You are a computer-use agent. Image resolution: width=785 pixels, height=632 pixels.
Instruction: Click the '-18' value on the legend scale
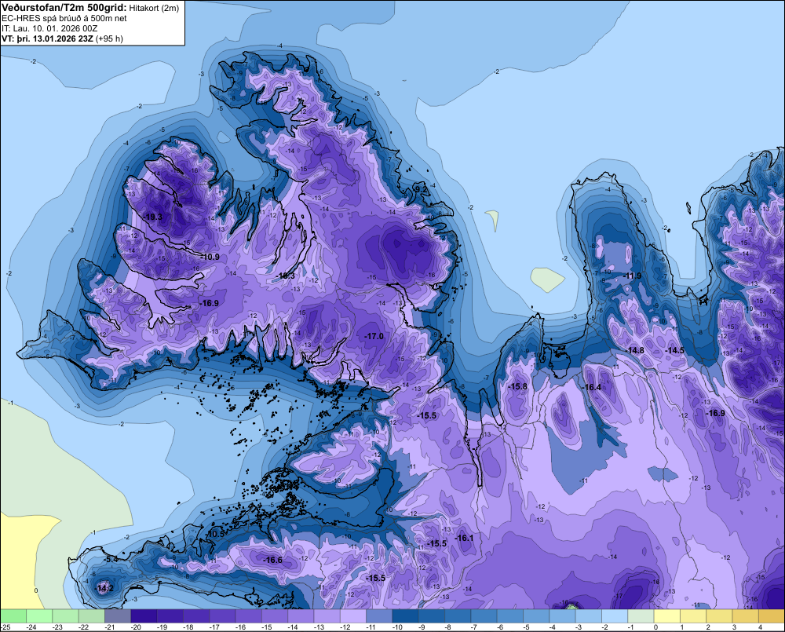pyautogui.click(x=188, y=627)
